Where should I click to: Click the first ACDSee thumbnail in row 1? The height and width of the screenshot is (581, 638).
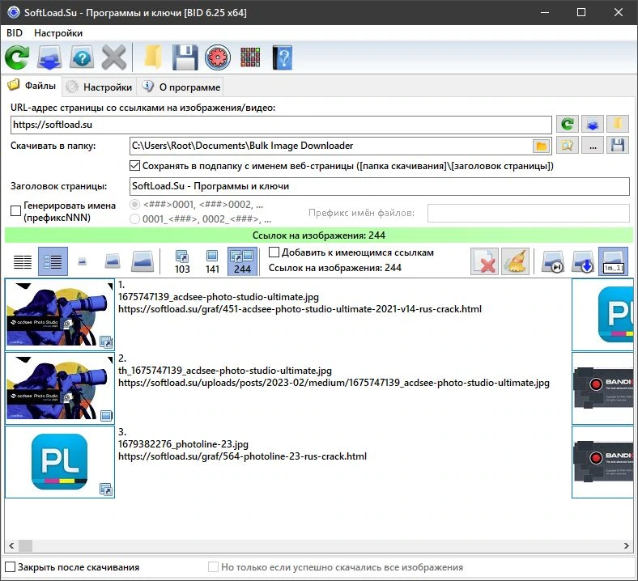[x=60, y=315]
